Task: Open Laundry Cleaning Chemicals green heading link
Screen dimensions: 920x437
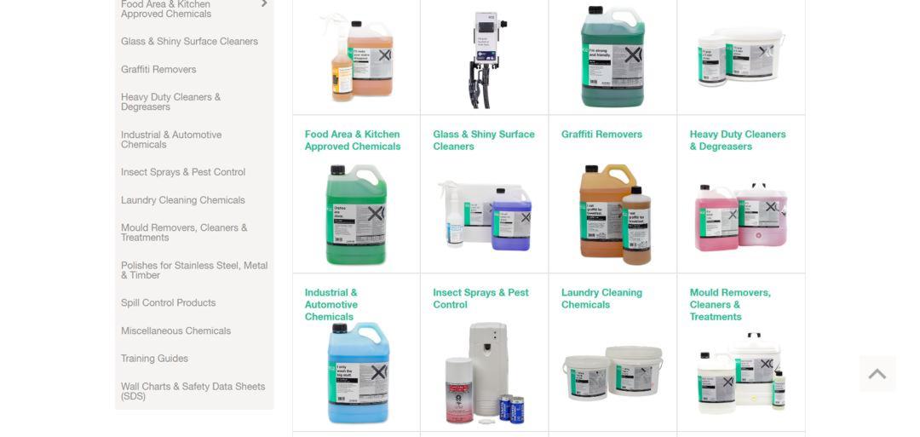Action: (601, 298)
